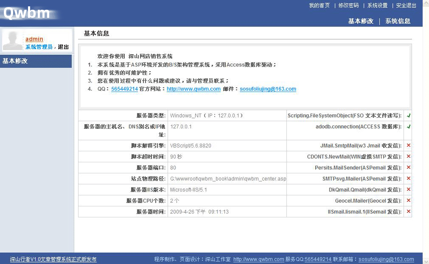
Task: Click red X icon for Geocel.Mailer
Action: pos(408,200)
